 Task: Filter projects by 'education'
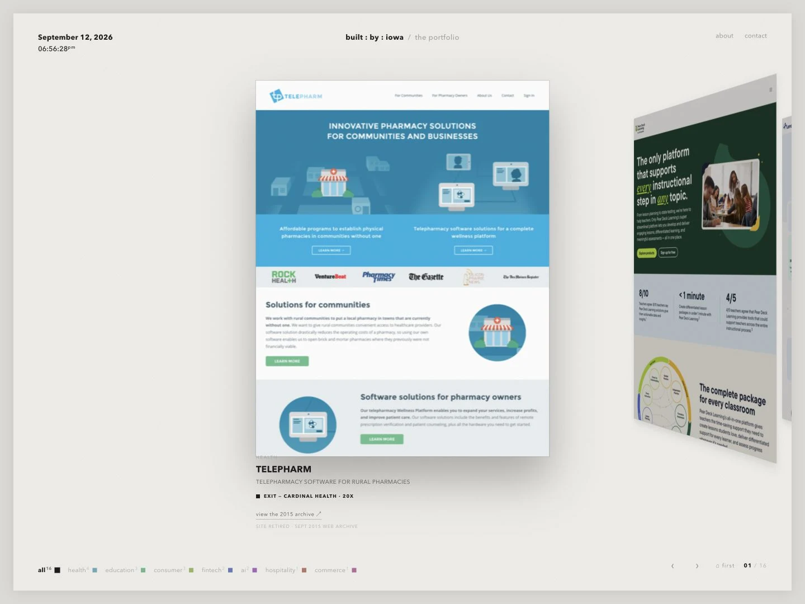point(125,570)
